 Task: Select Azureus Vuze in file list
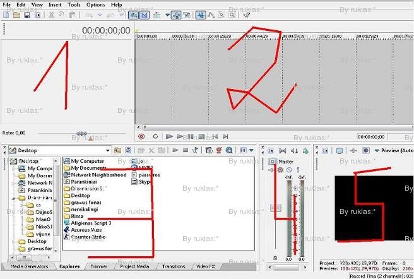pyautogui.click(x=86, y=230)
